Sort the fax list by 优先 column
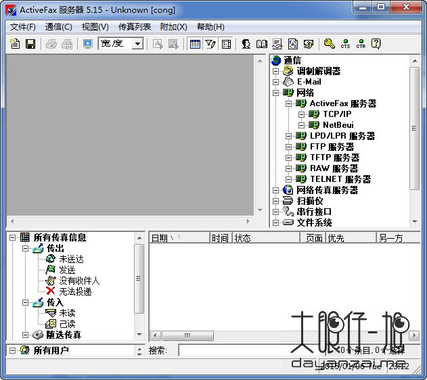Image resolution: width=427 pixels, height=380 pixels. tap(351, 238)
